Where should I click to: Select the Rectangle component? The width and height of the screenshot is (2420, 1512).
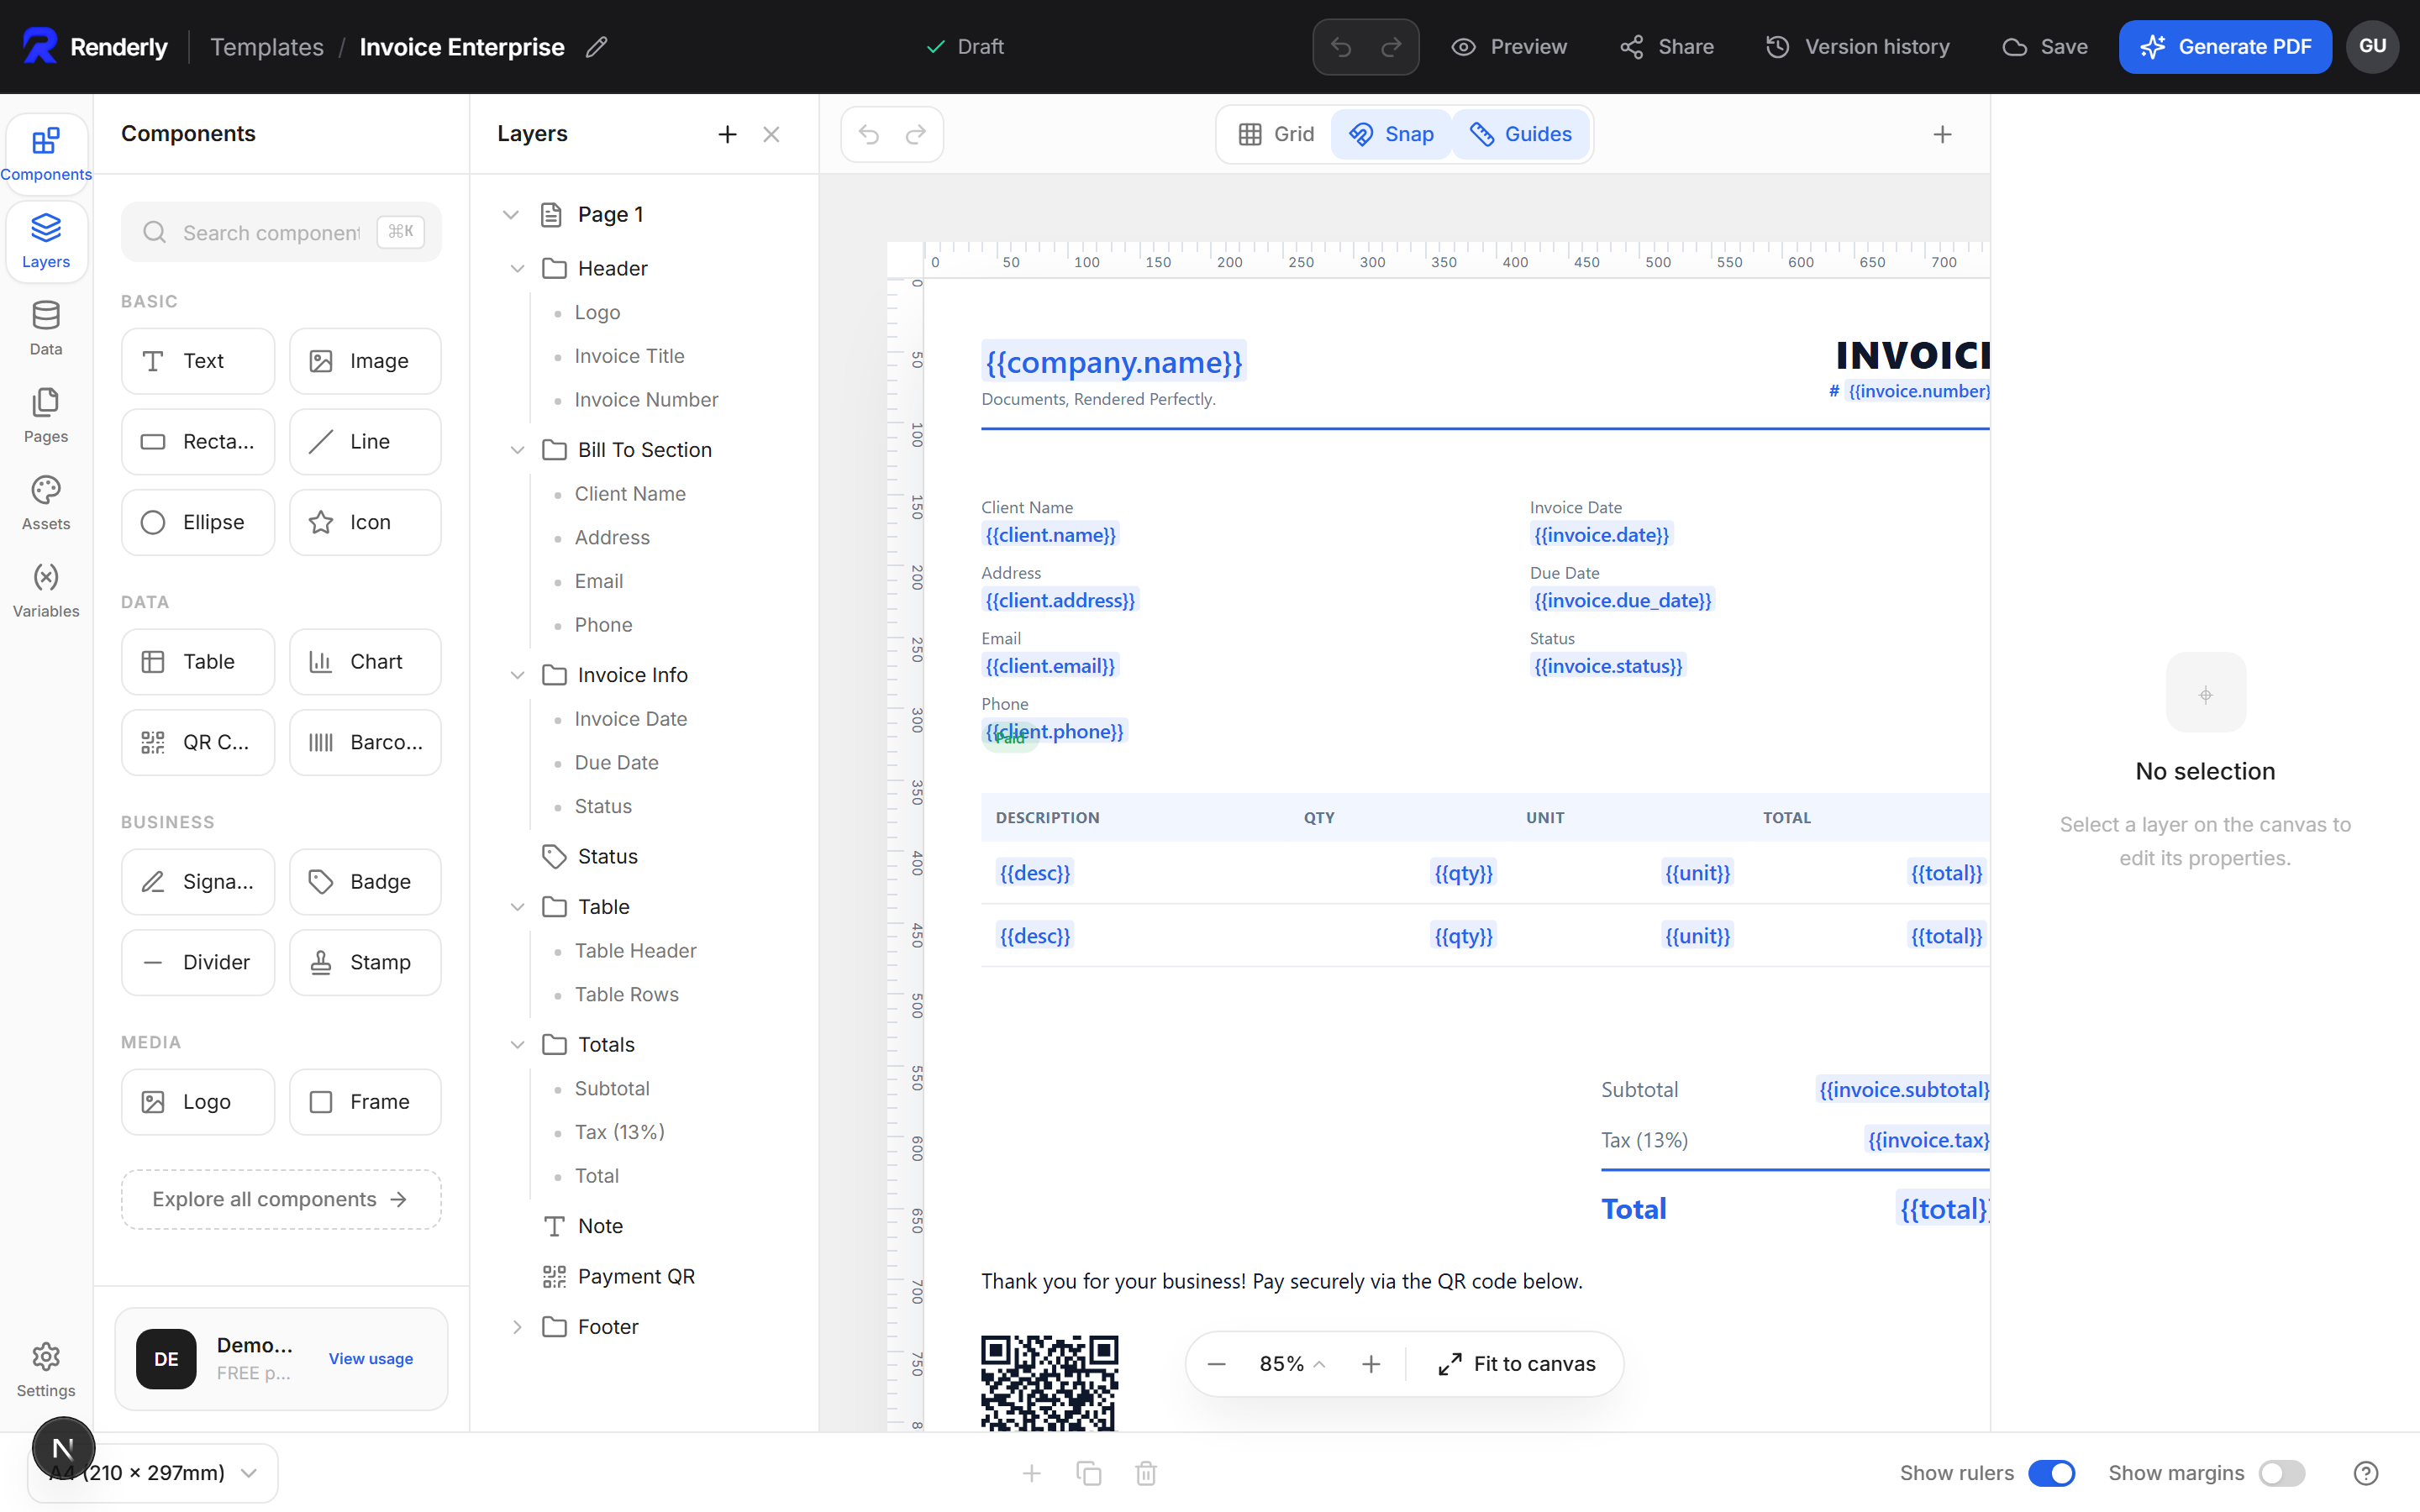point(198,441)
